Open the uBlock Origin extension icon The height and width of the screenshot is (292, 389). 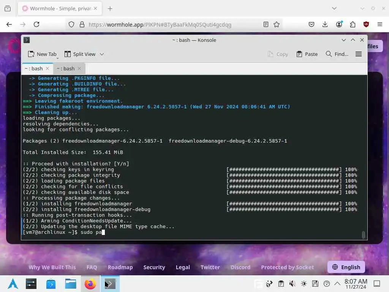[366, 24]
